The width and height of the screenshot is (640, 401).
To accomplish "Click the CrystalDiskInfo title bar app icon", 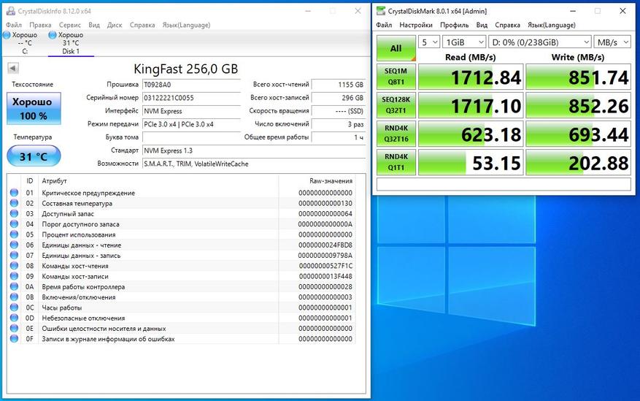I will pyautogui.click(x=9, y=11).
